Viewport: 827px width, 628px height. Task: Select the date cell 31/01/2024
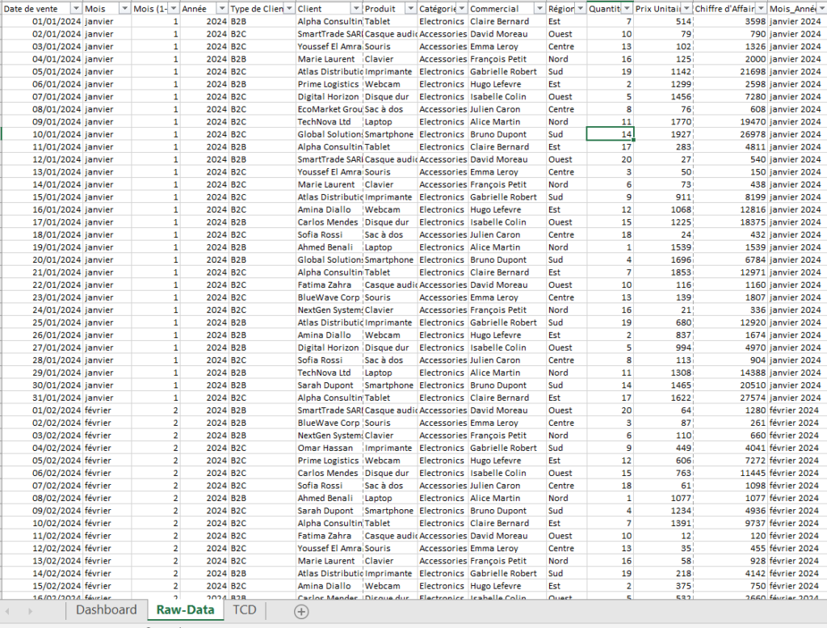tap(42, 398)
